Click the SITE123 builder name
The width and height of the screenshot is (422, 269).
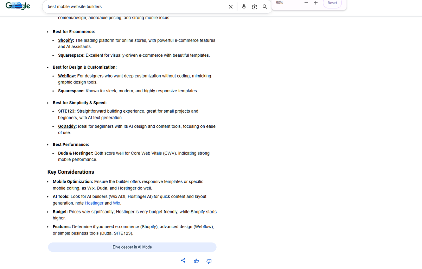66,111
